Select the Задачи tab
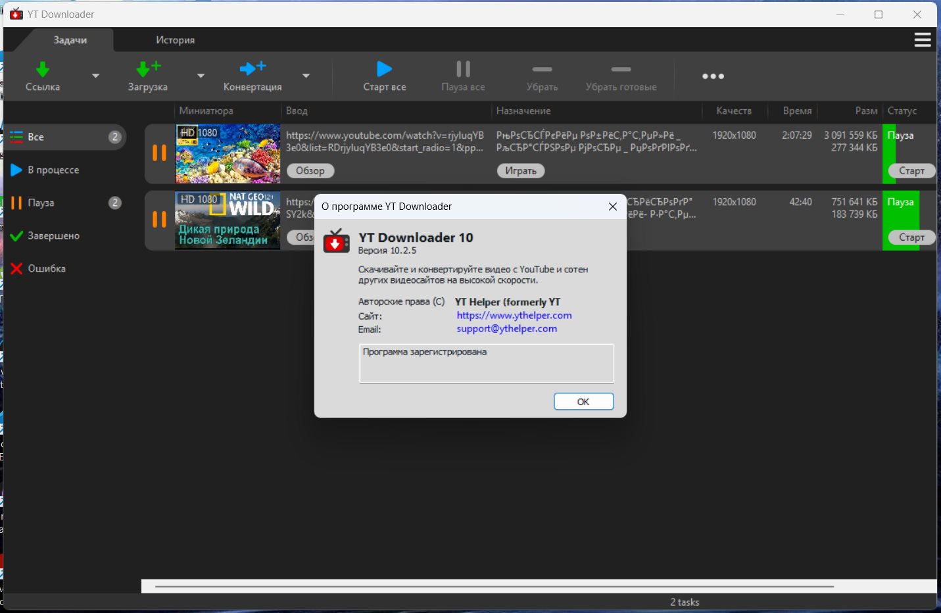This screenshot has height=613, width=941. pos(70,40)
